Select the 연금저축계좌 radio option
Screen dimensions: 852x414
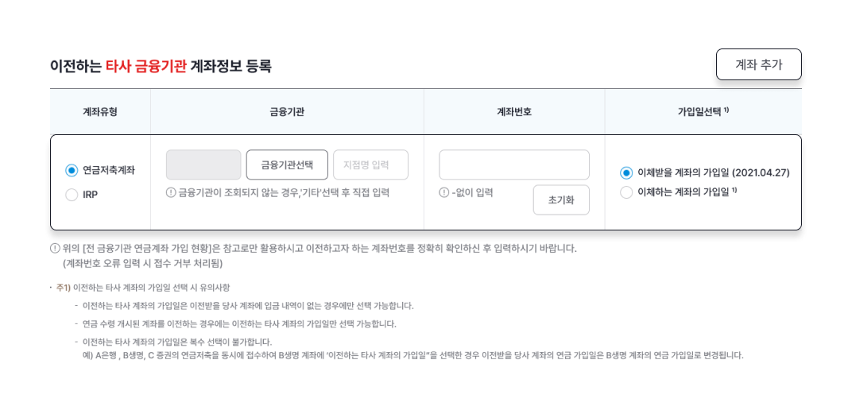pos(72,171)
